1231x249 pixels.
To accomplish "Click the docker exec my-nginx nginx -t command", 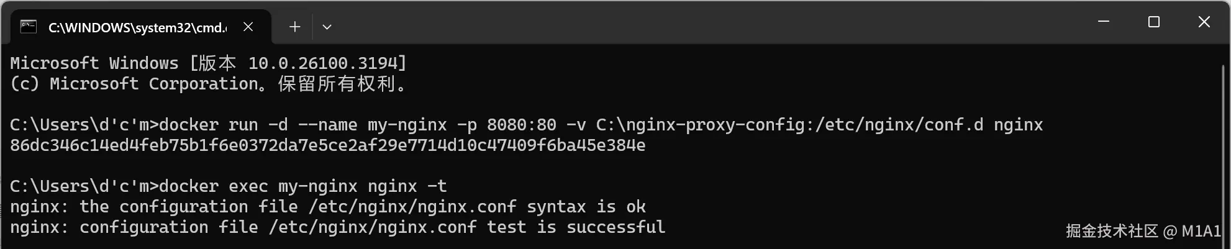I will pyautogui.click(x=302, y=186).
